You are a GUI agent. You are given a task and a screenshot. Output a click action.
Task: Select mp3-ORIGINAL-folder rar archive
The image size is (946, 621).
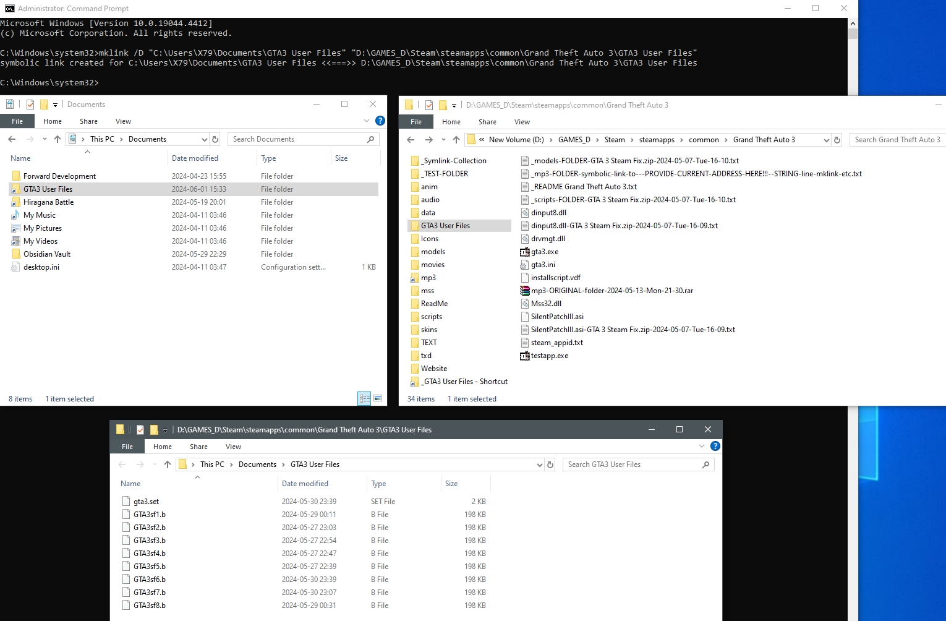(x=607, y=291)
